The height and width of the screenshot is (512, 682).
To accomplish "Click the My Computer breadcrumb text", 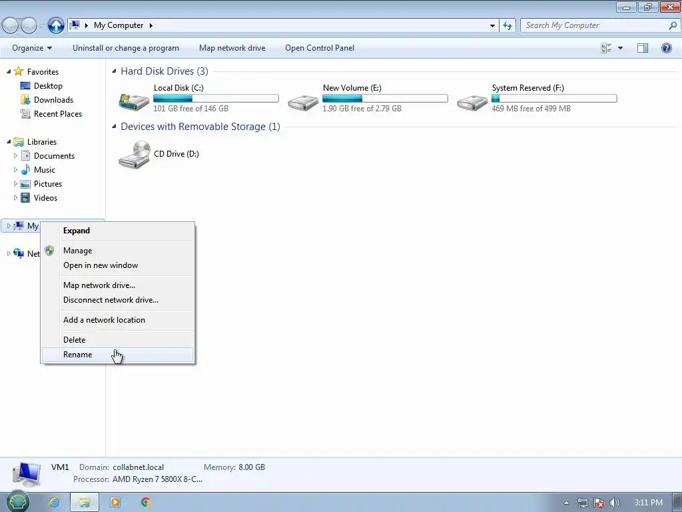I will (119, 26).
